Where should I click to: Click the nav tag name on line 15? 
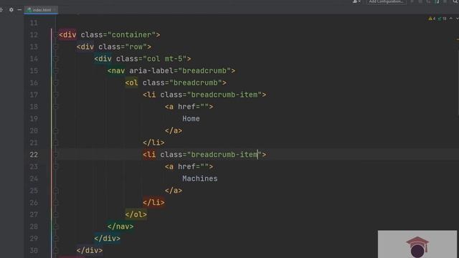118,71
